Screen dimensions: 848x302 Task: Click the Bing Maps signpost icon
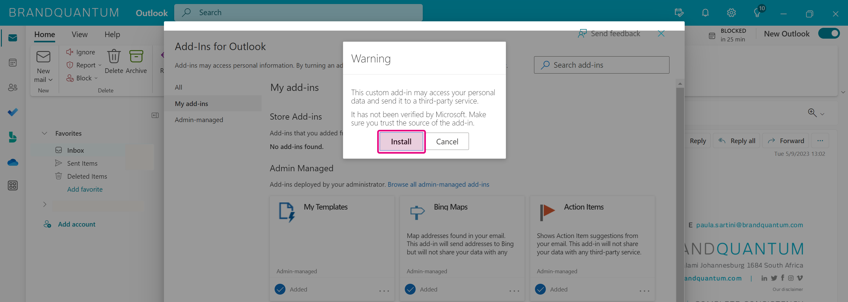click(417, 212)
